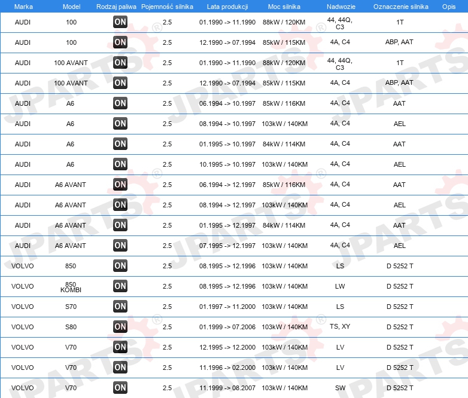Select the S80 model cell
This screenshot has height=398, width=468.
pyautogui.click(x=71, y=327)
